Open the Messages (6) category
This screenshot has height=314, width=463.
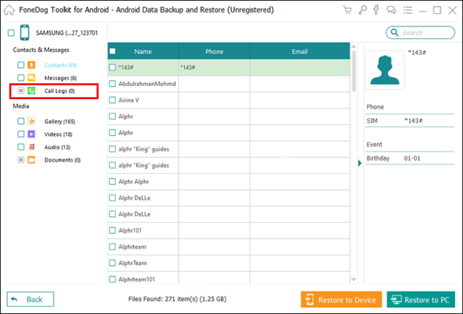[x=60, y=78]
